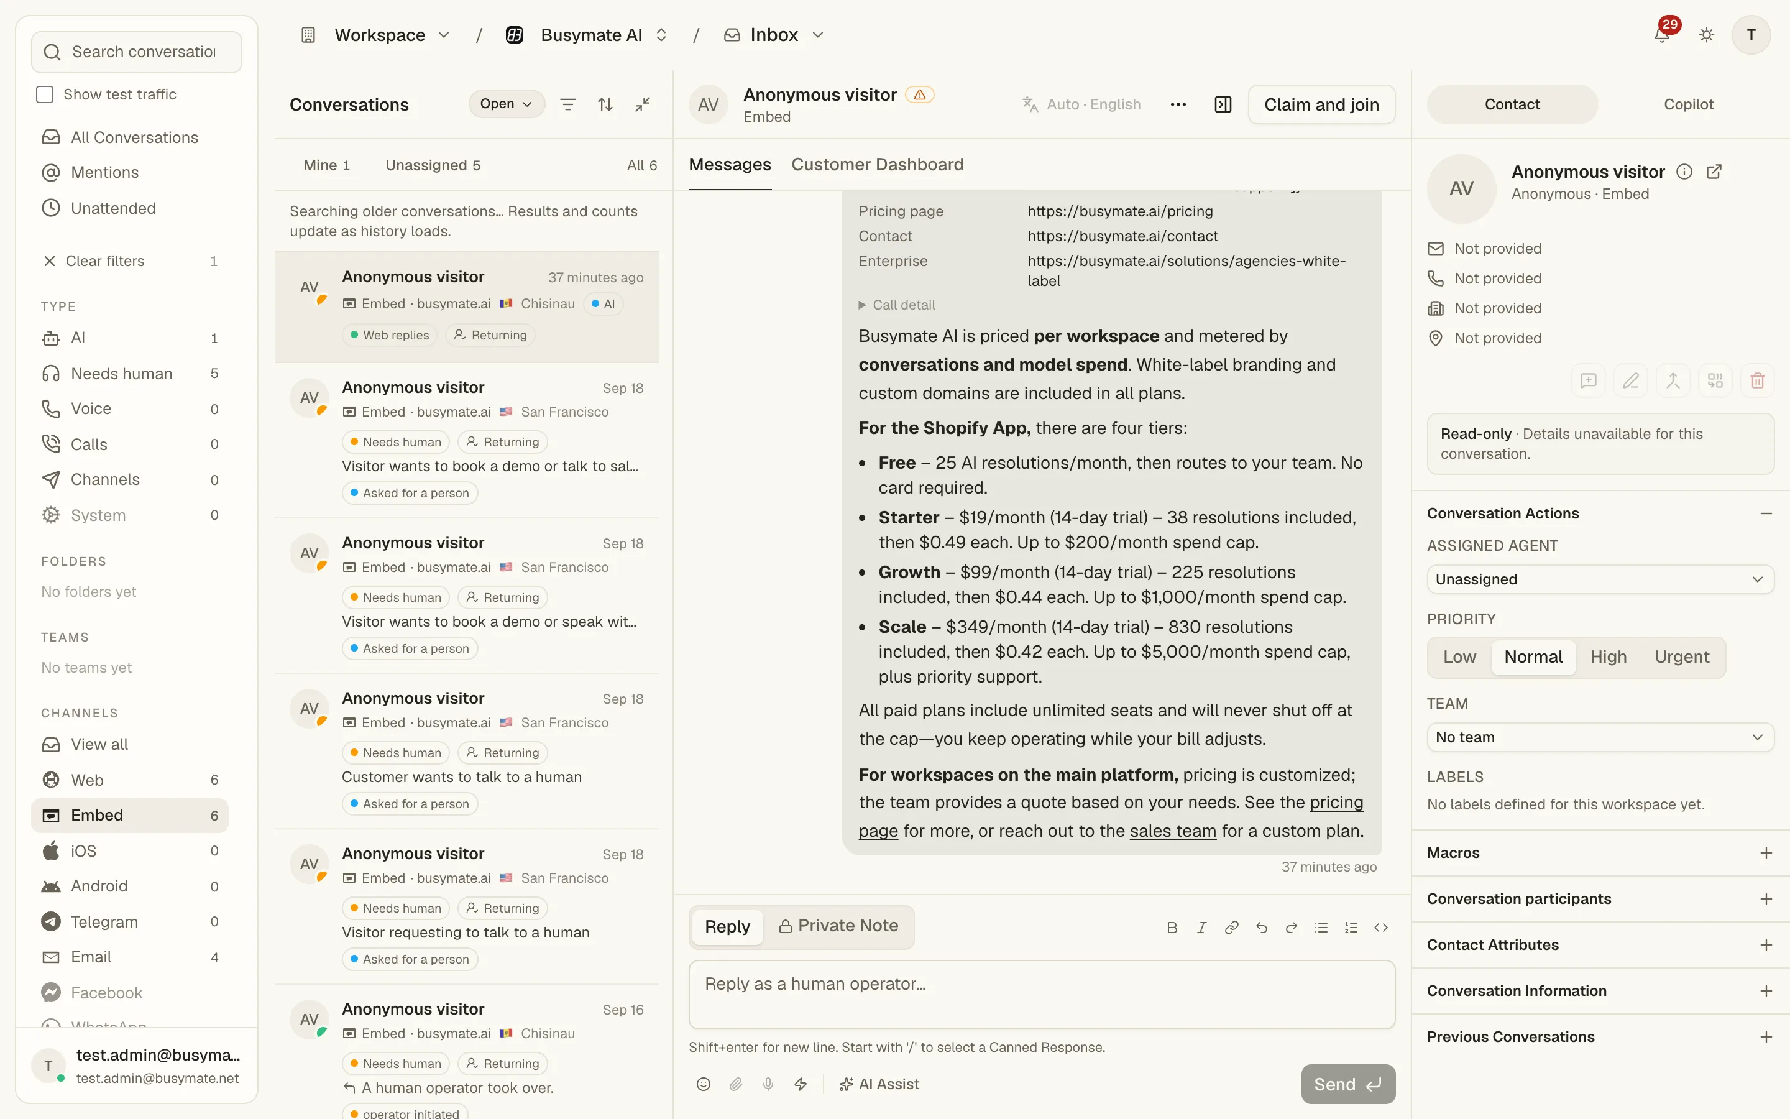Enable Show test traffic checkbox
Screen dimensions: 1790x1119
coord(45,94)
